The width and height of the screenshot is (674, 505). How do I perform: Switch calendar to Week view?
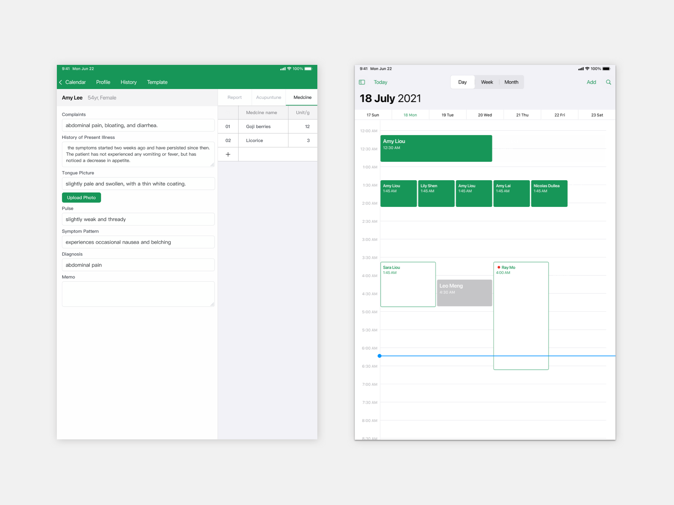coord(487,82)
